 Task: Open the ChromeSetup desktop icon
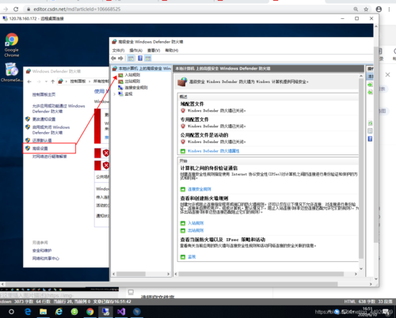pos(11,72)
